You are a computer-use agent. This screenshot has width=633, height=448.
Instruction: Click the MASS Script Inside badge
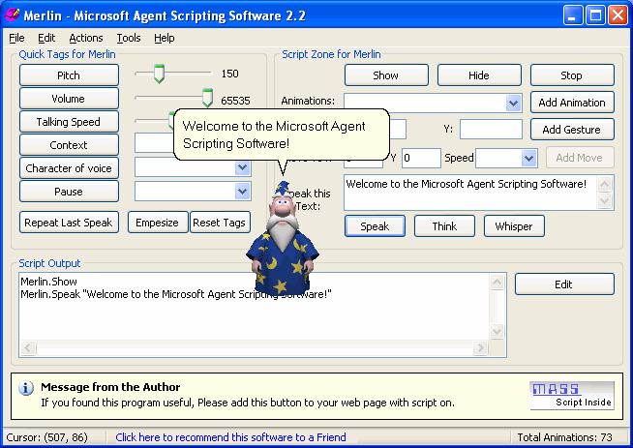click(572, 396)
